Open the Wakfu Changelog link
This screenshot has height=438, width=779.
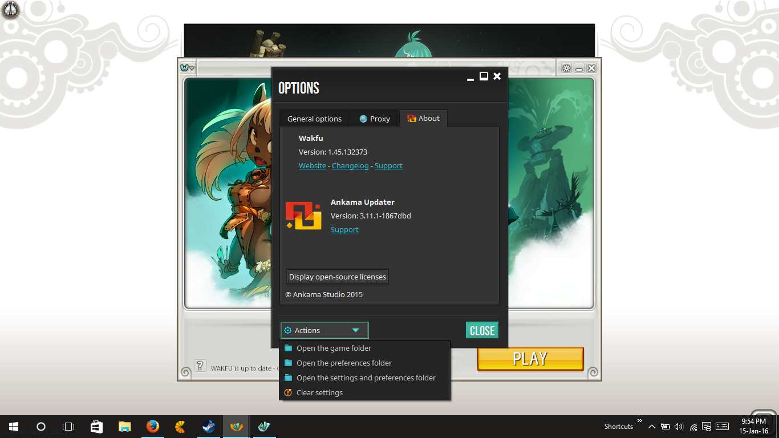pos(350,165)
